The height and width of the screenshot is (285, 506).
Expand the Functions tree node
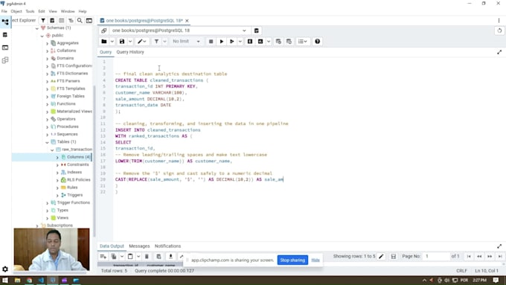47,104
